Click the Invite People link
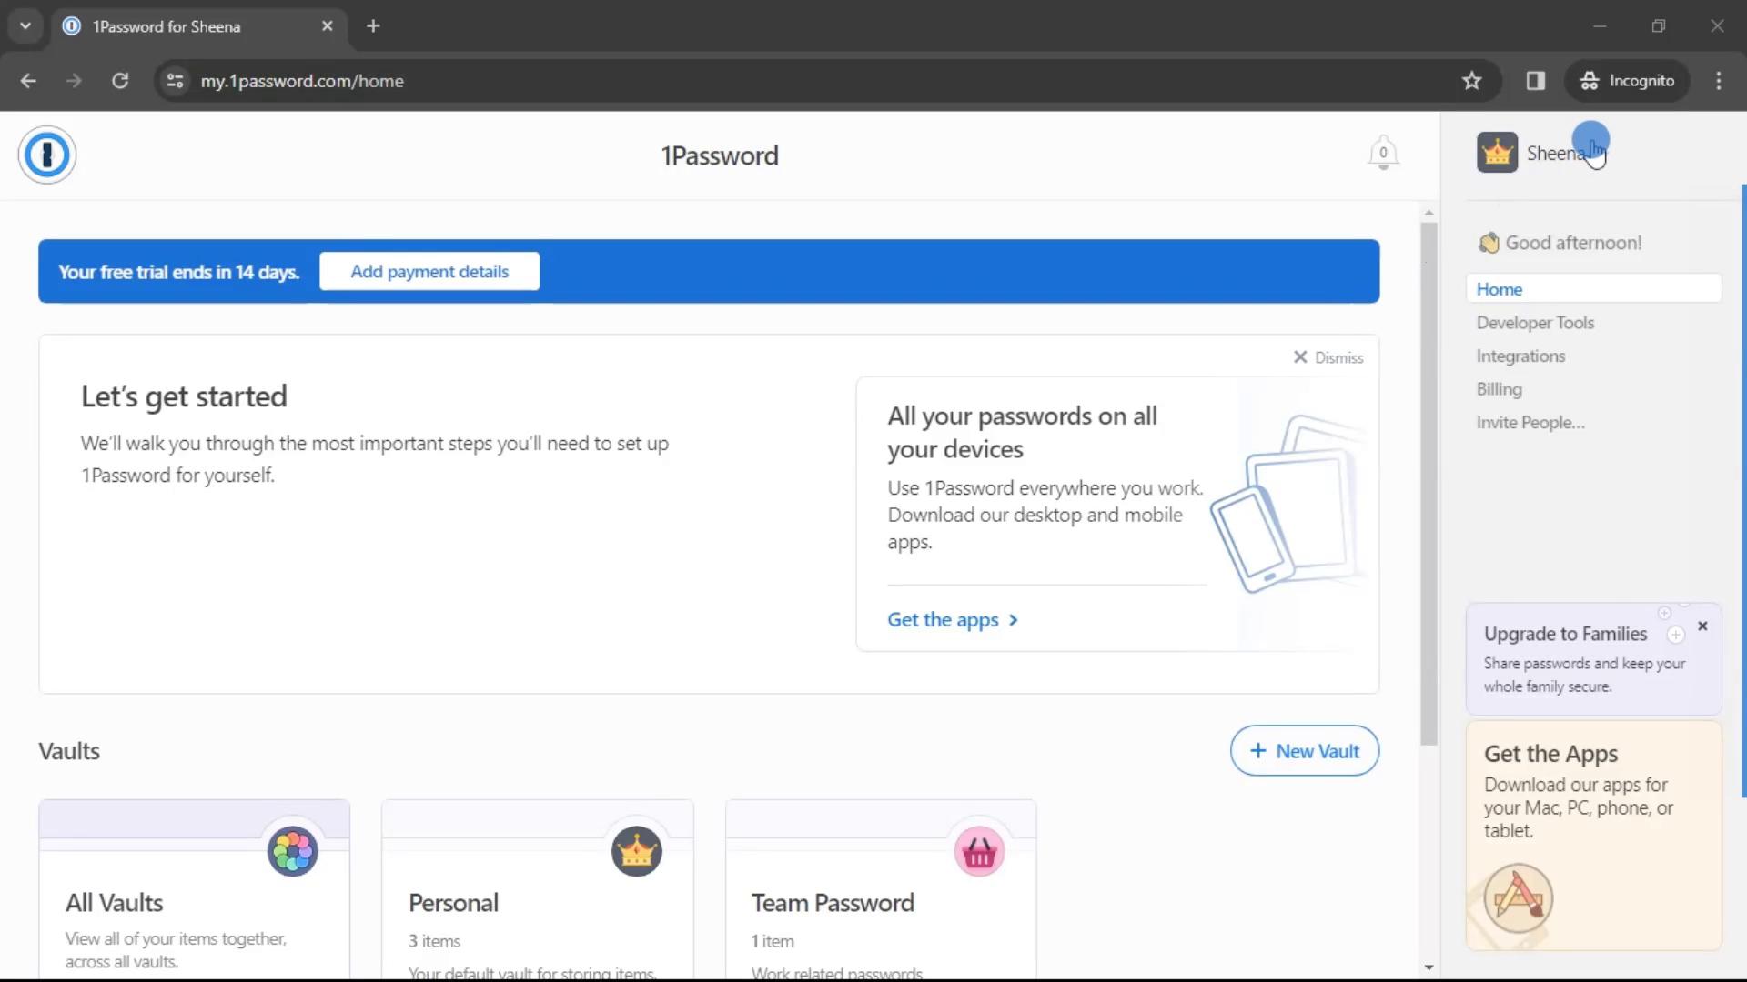This screenshot has height=982, width=1747. [x=1530, y=422]
